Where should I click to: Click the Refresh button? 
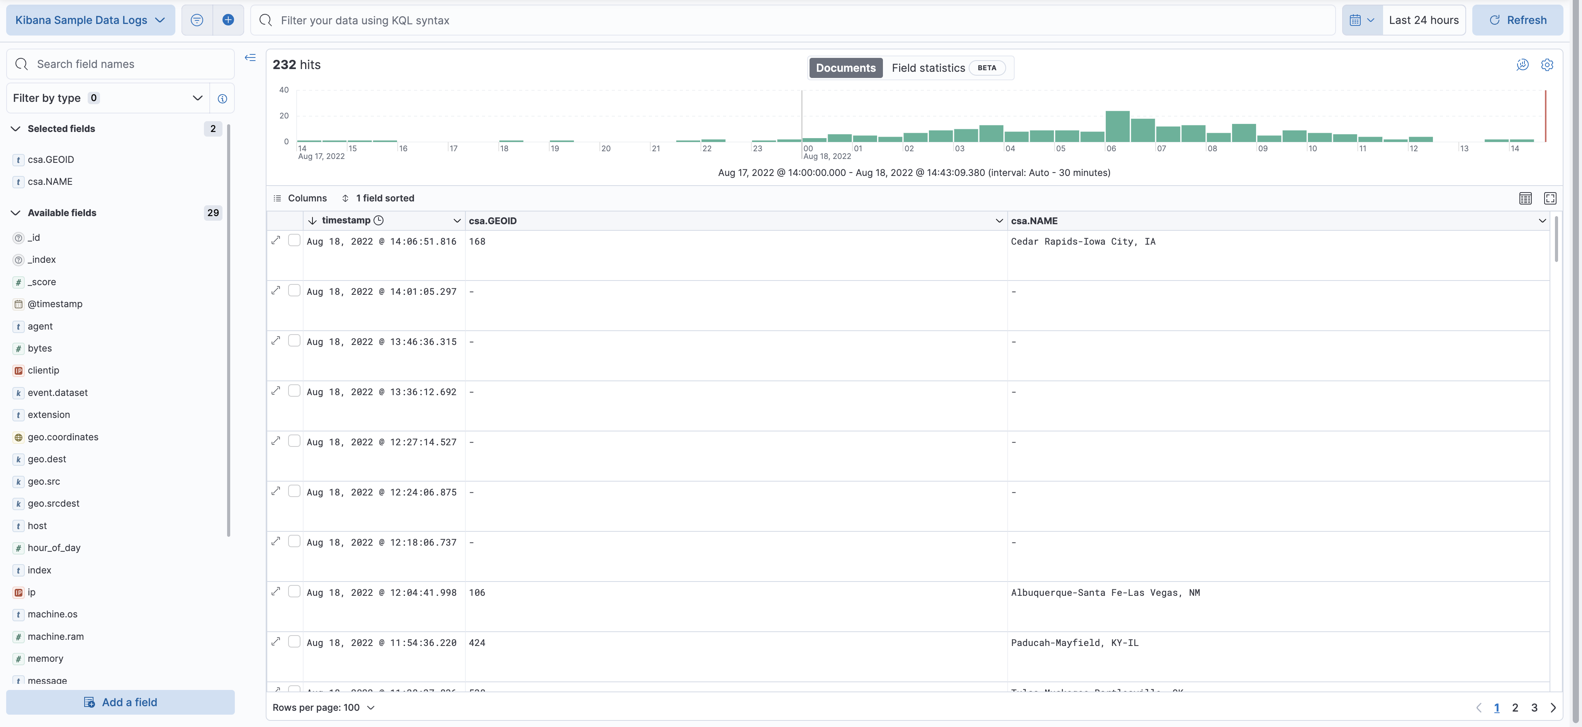[1517, 20]
